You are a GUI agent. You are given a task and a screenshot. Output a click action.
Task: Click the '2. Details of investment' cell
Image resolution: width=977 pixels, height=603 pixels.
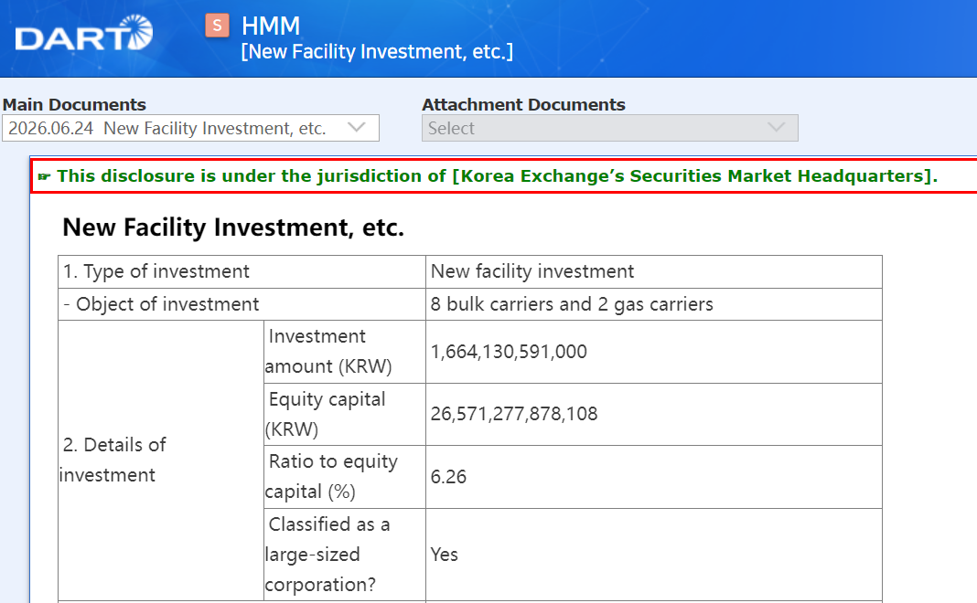pyautogui.click(x=161, y=460)
